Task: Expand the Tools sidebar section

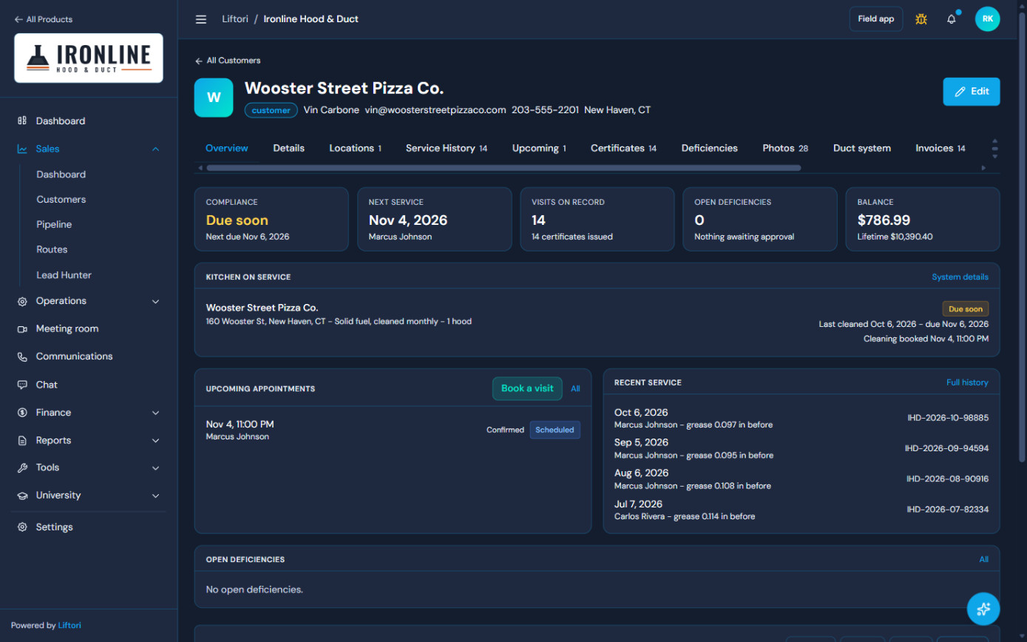Action: tap(89, 467)
